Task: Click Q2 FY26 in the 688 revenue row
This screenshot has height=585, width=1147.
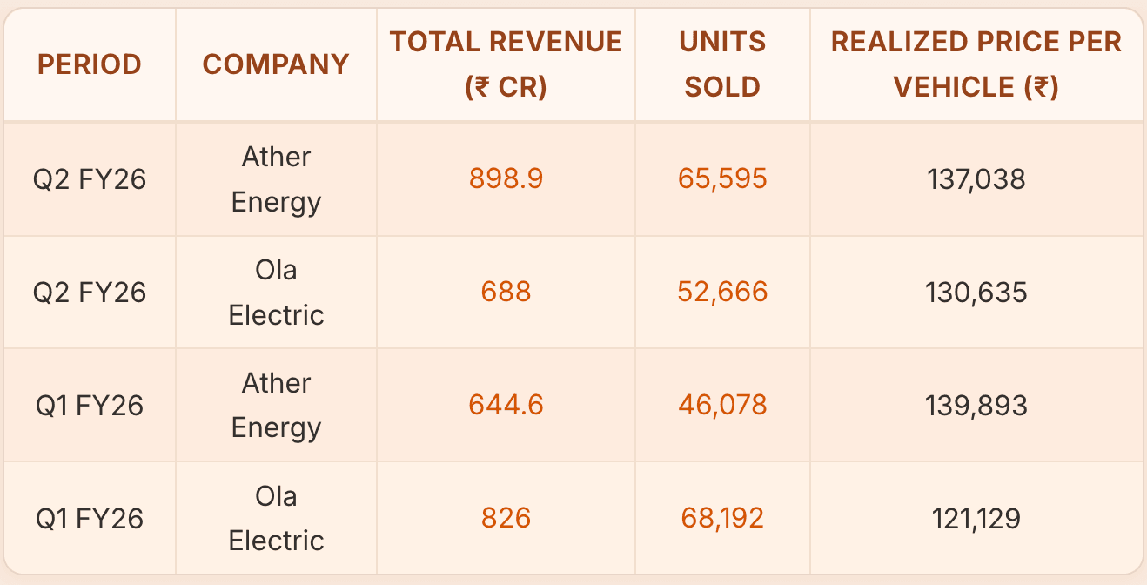Action: (90, 292)
